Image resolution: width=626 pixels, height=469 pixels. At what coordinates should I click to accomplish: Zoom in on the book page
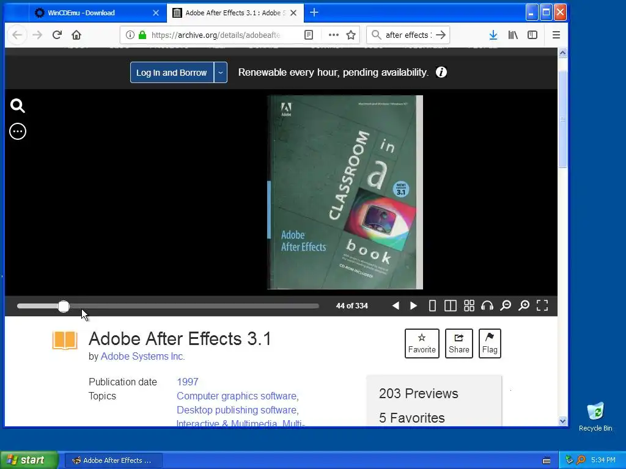[524, 306]
